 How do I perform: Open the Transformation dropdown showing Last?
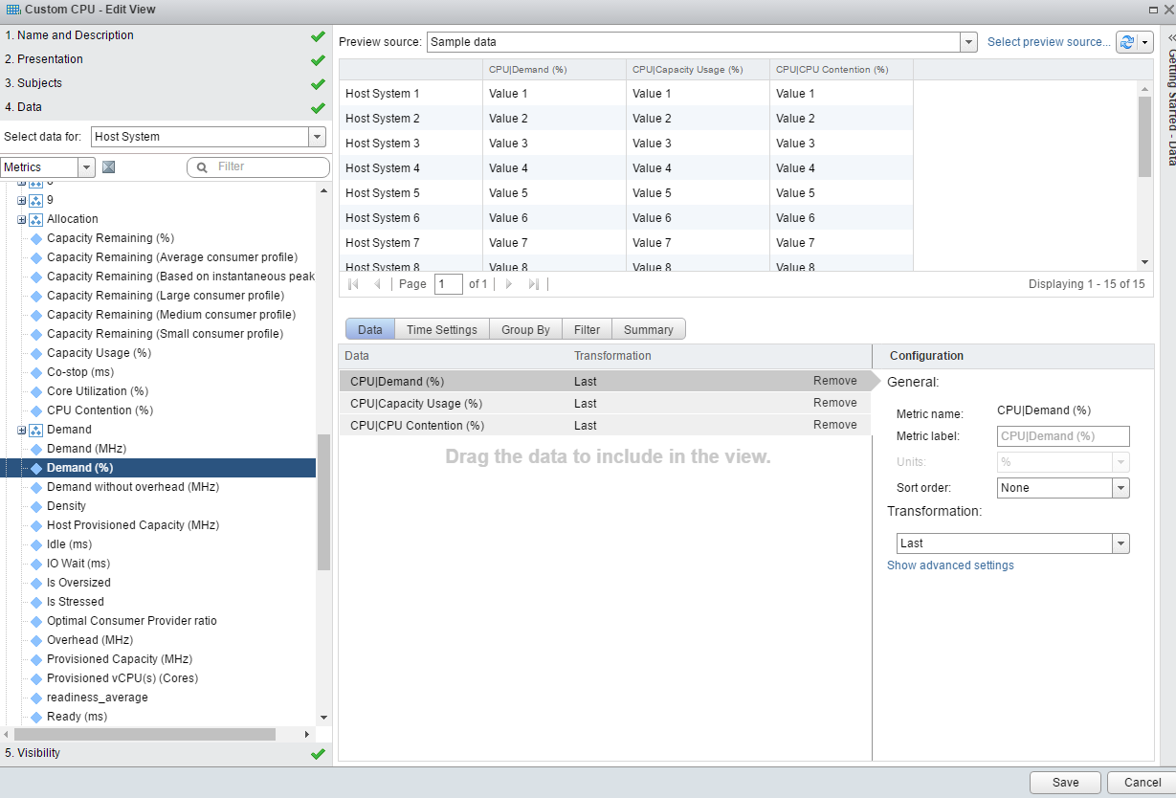(1121, 543)
